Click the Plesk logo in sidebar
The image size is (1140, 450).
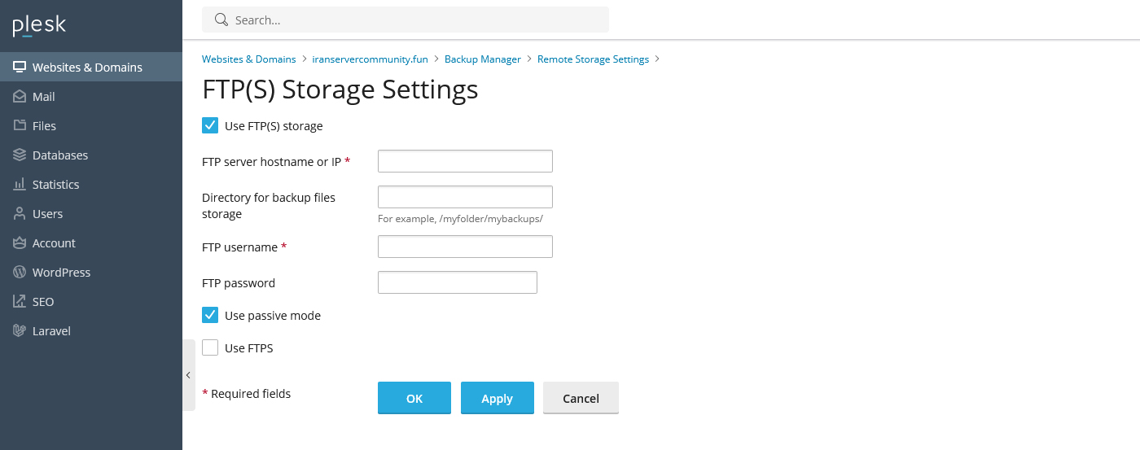39,26
